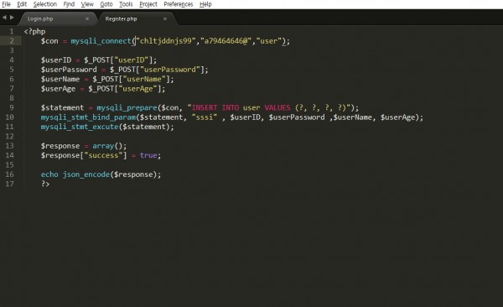The height and width of the screenshot is (307, 503).
Task: Click the mysqli_prepare function name
Action: click(127, 108)
